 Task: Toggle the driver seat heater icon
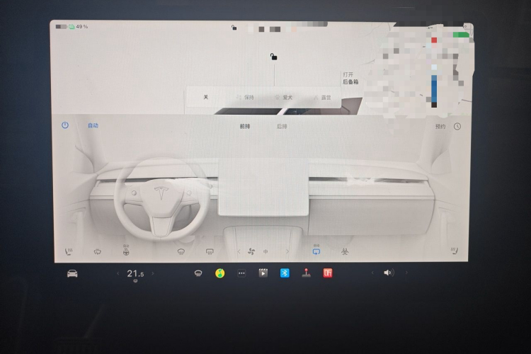click(69, 251)
